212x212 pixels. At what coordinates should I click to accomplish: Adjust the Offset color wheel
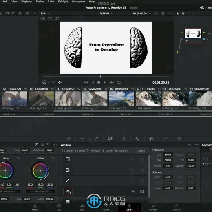pyautogui.click(x=40, y=171)
